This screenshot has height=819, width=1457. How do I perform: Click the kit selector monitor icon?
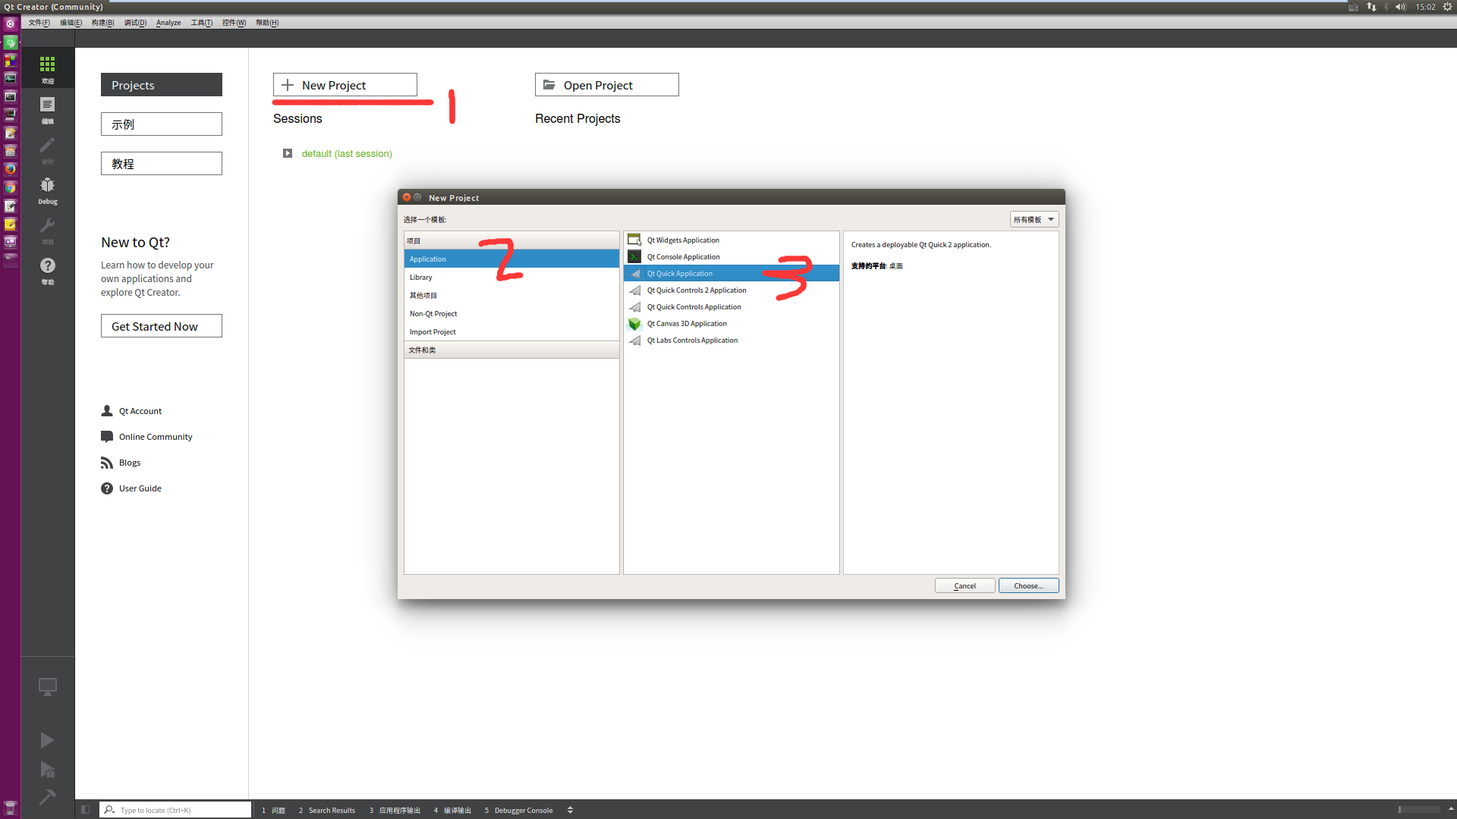[47, 687]
